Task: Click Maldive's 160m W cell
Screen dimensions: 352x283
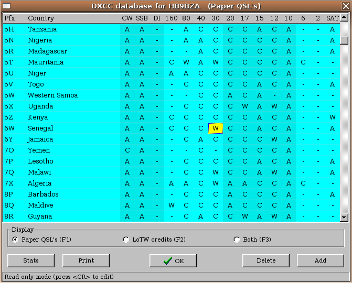Action: [x=172, y=205]
